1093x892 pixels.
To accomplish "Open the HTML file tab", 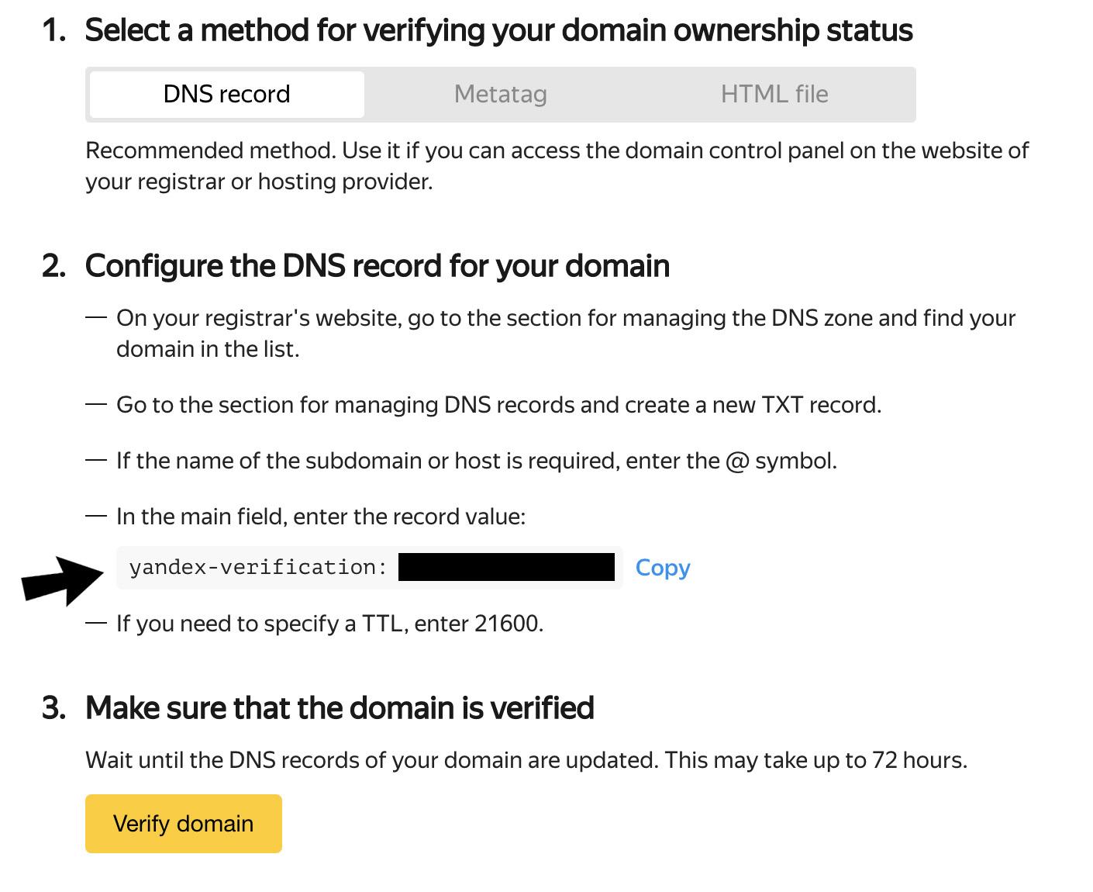I will coord(774,95).
